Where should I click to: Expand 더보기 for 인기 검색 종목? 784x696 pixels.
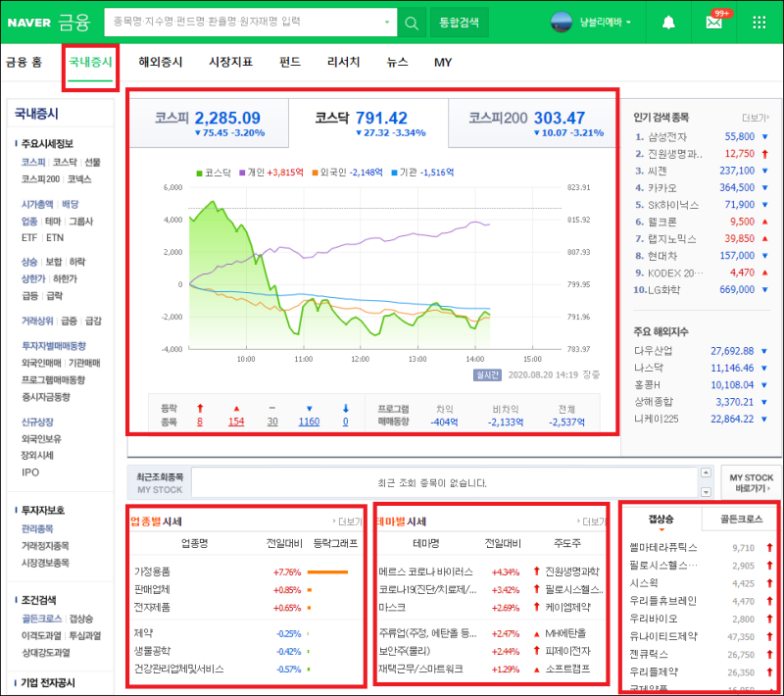756,118
